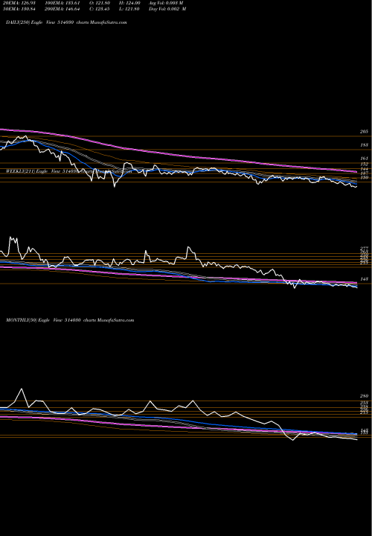This screenshot has width=372, height=536.
Task: Click the Avg Vol reading
Action: 166,3
